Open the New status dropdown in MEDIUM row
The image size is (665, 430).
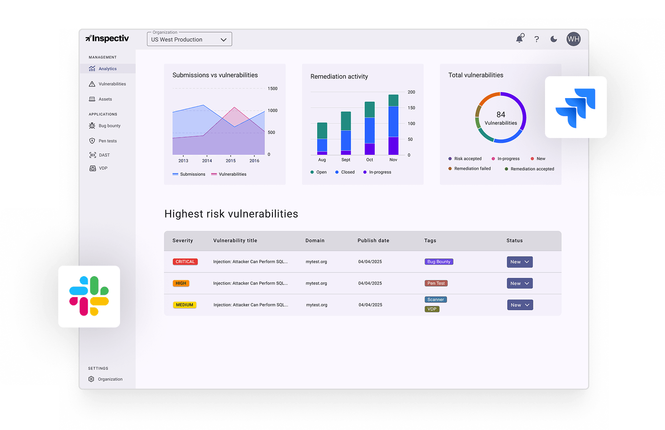[520, 305]
